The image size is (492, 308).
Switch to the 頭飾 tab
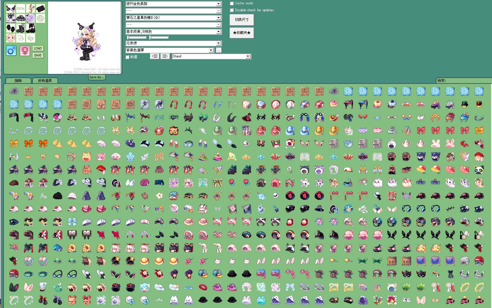pyautogui.click(x=18, y=81)
